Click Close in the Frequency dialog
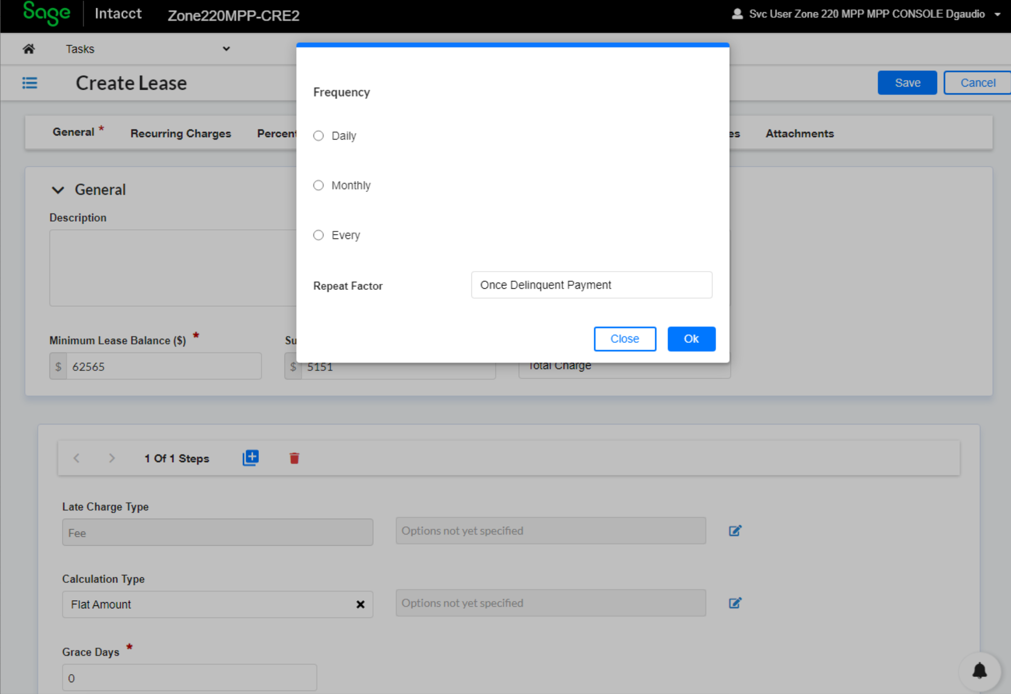The width and height of the screenshot is (1011, 694). click(x=625, y=339)
